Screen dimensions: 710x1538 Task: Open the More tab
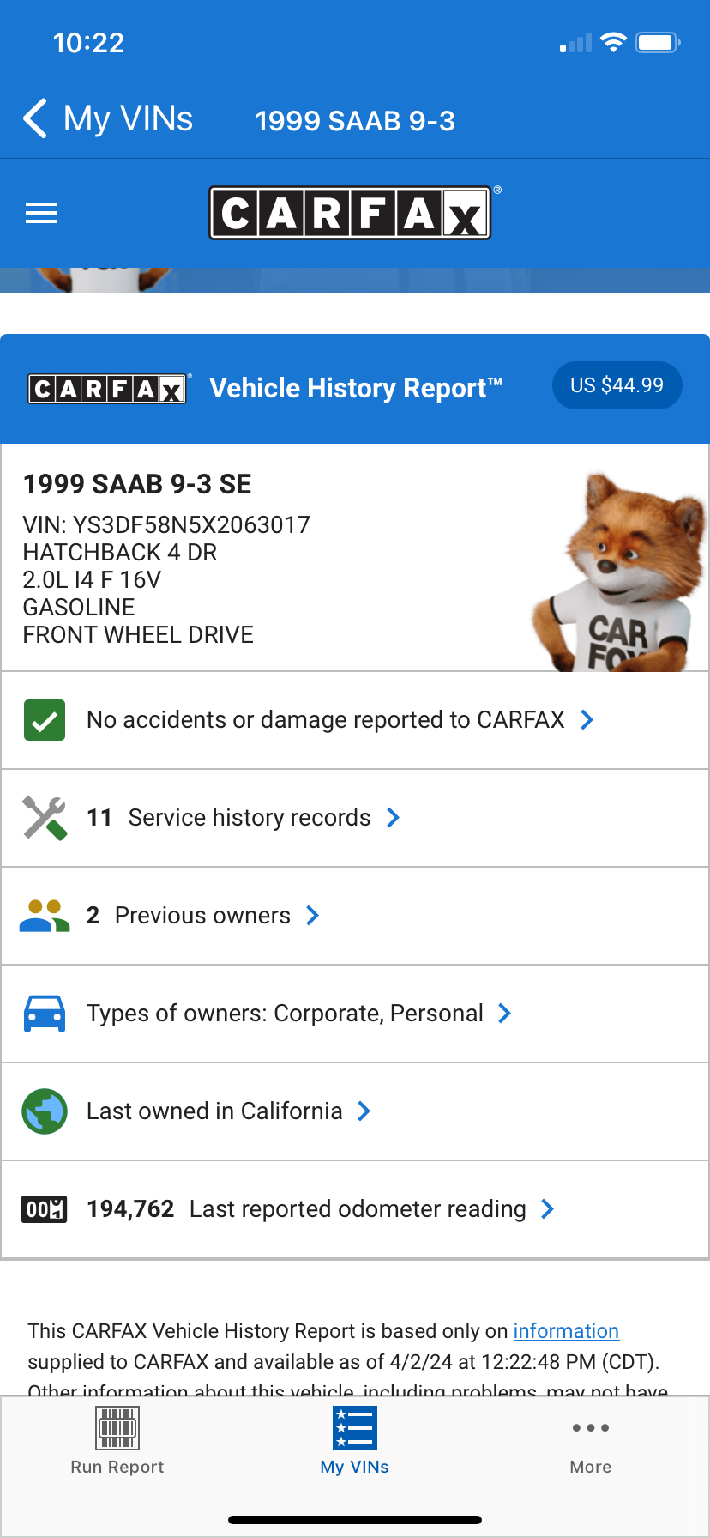(591, 1442)
